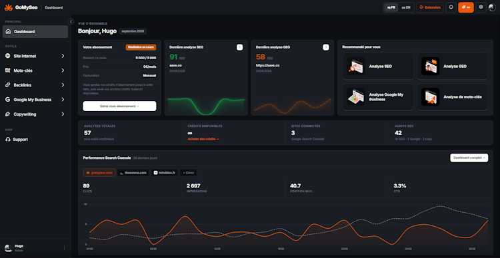This screenshot has width=500, height=258.
Task: Click the Analyse Google My Business illustration
Action: (356, 96)
